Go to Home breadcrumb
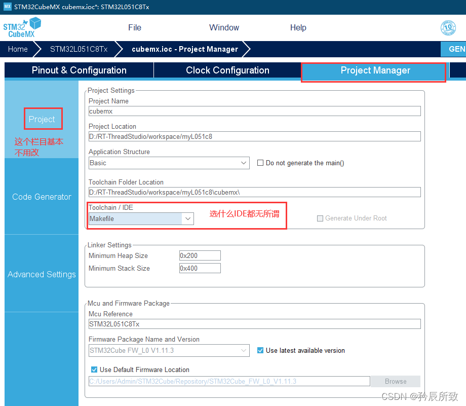This screenshot has height=406, width=466. [18, 49]
